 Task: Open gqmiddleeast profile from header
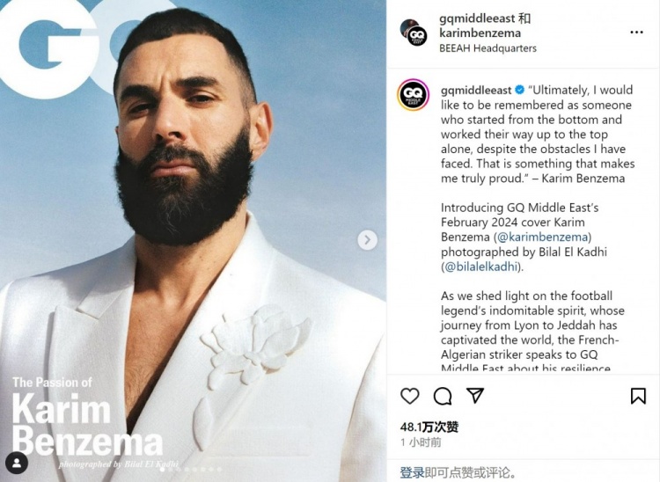click(x=477, y=18)
